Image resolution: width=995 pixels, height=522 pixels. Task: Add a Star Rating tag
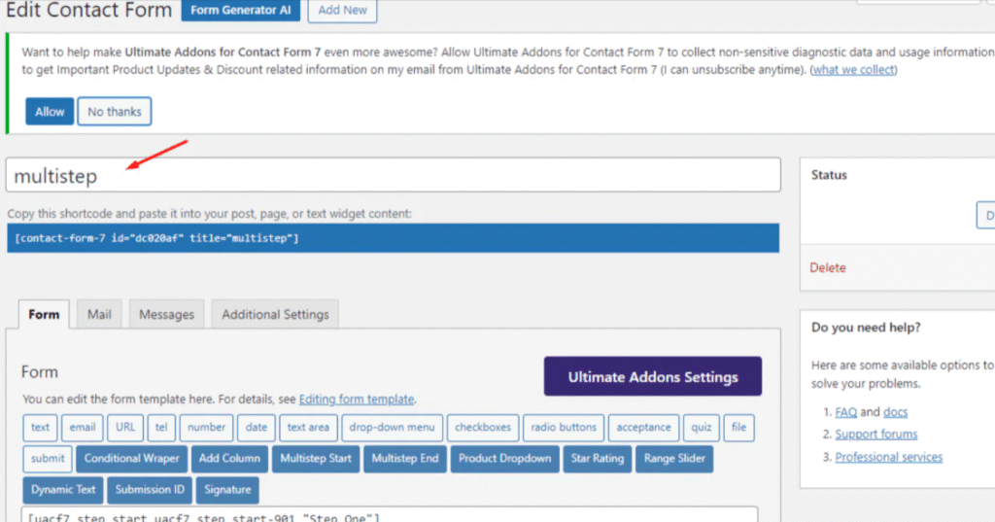coord(598,459)
